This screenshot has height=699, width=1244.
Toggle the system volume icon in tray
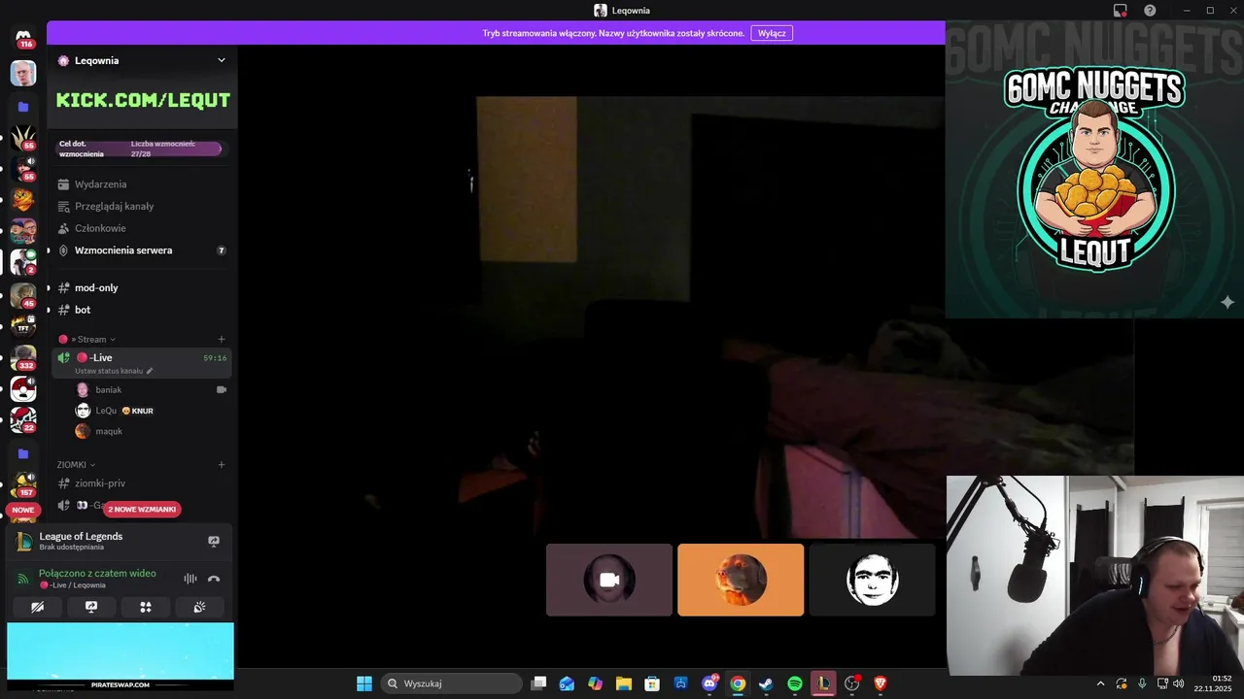[1178, 683]
